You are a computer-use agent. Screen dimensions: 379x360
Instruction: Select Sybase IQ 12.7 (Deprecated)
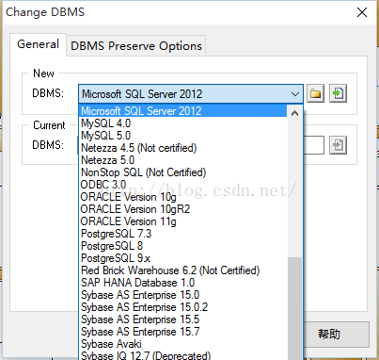point(183,355)
